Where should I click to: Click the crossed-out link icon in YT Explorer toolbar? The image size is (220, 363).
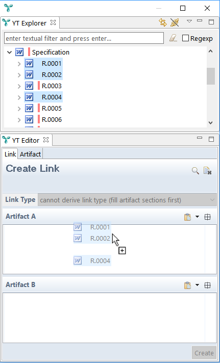[175, 22]
